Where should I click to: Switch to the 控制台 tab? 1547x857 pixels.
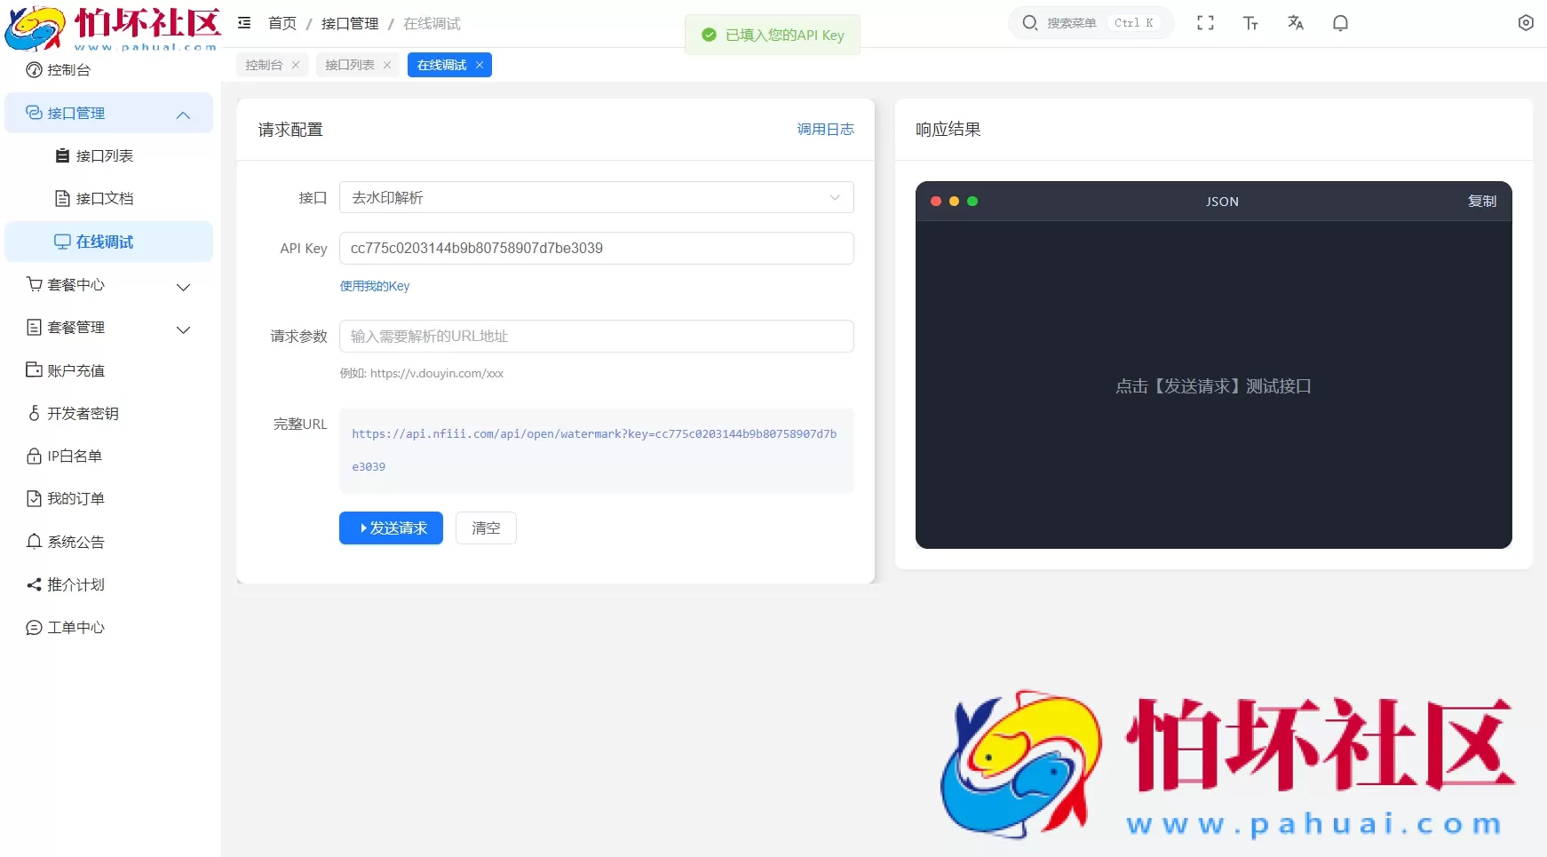[x=264, y=65]
